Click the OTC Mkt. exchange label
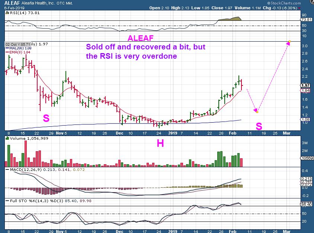Viewport: 314px width, 233px height. (65, 3)
